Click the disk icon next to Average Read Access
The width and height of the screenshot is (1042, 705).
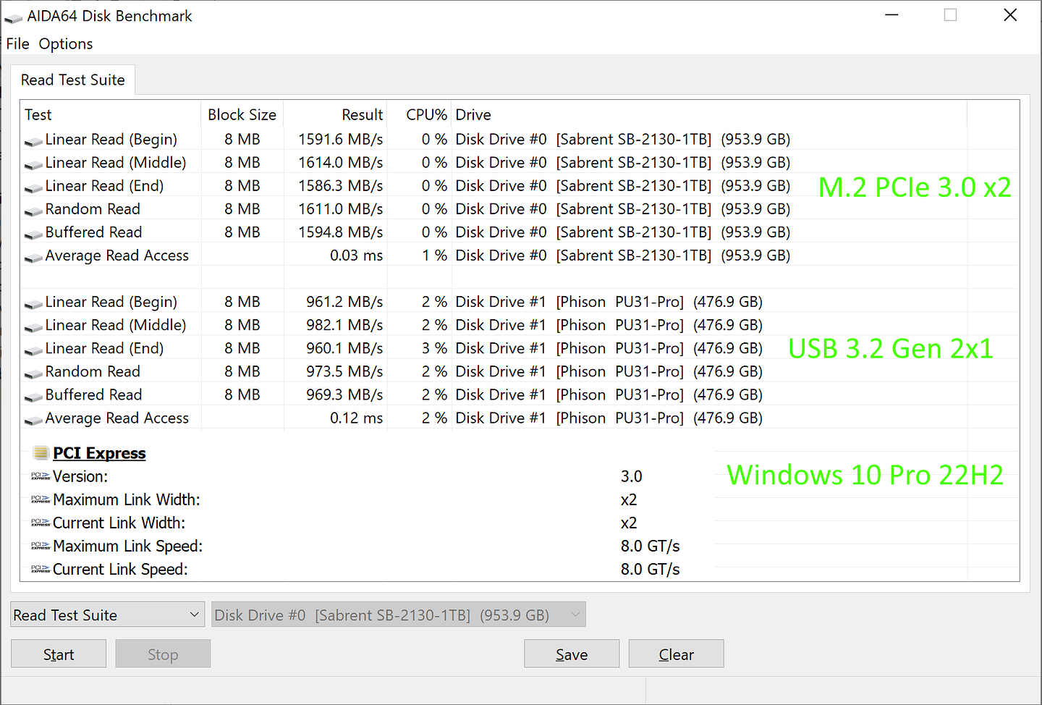coord(33,256)
